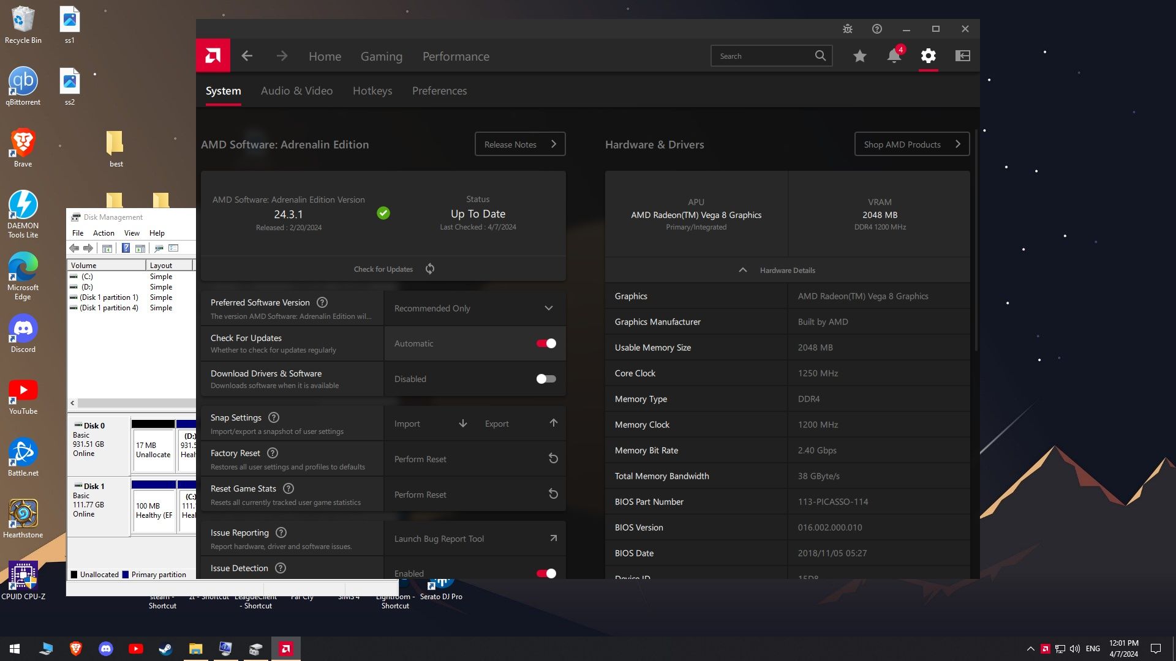
Task: Click the Check for Updates refresh icon
Action: (430, 269)
